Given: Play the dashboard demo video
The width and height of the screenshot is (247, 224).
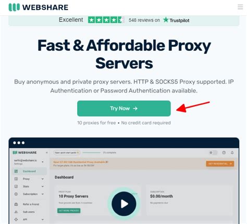Looking at the screenshot, I should click(124, 204).
